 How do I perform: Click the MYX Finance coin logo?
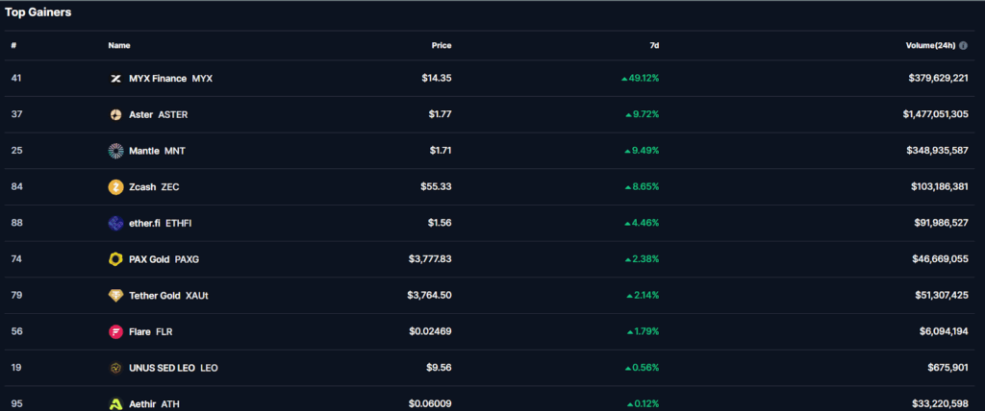tap(115, 78)
